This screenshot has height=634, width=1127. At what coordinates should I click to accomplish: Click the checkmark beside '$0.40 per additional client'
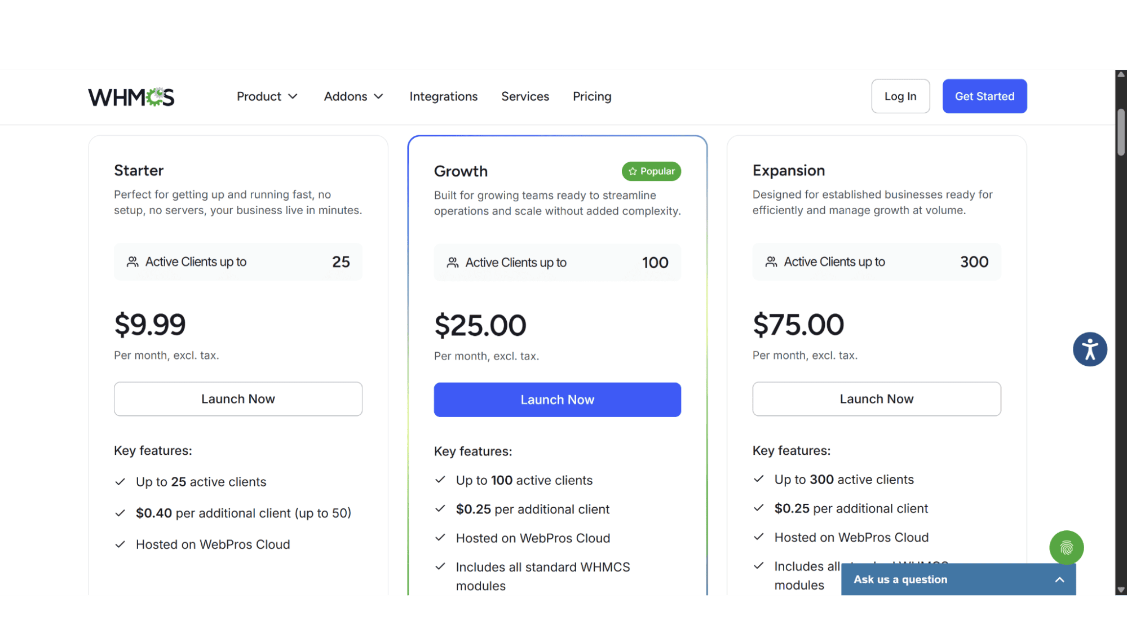click(120, 513)
